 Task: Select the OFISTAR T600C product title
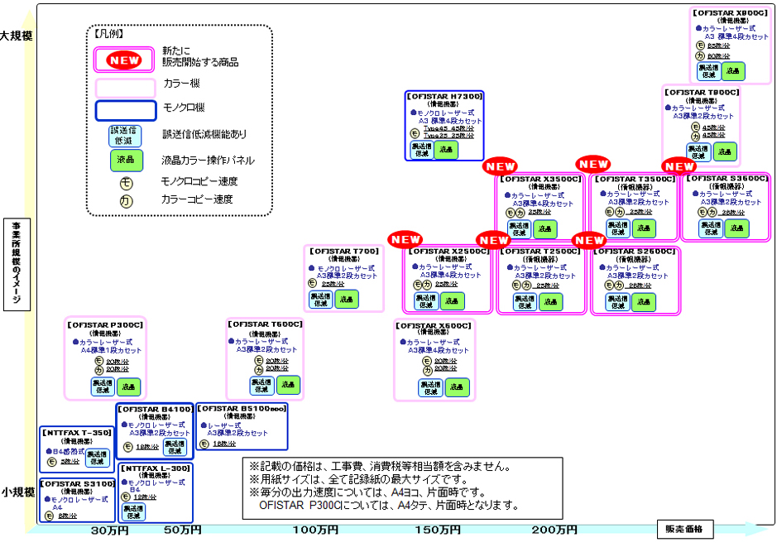[265, 324]
